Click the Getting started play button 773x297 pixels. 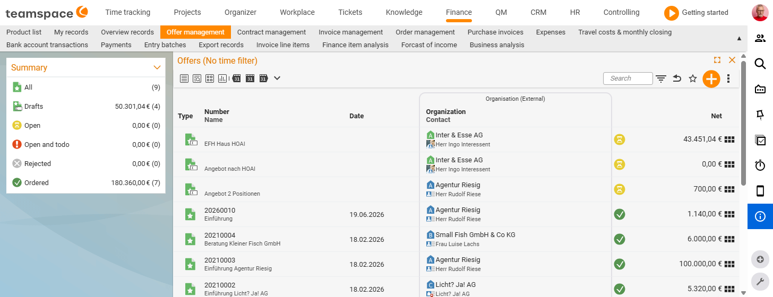[671, 13]
